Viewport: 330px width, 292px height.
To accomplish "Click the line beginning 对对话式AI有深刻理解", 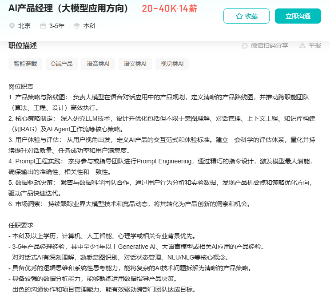I will [119, 257].
